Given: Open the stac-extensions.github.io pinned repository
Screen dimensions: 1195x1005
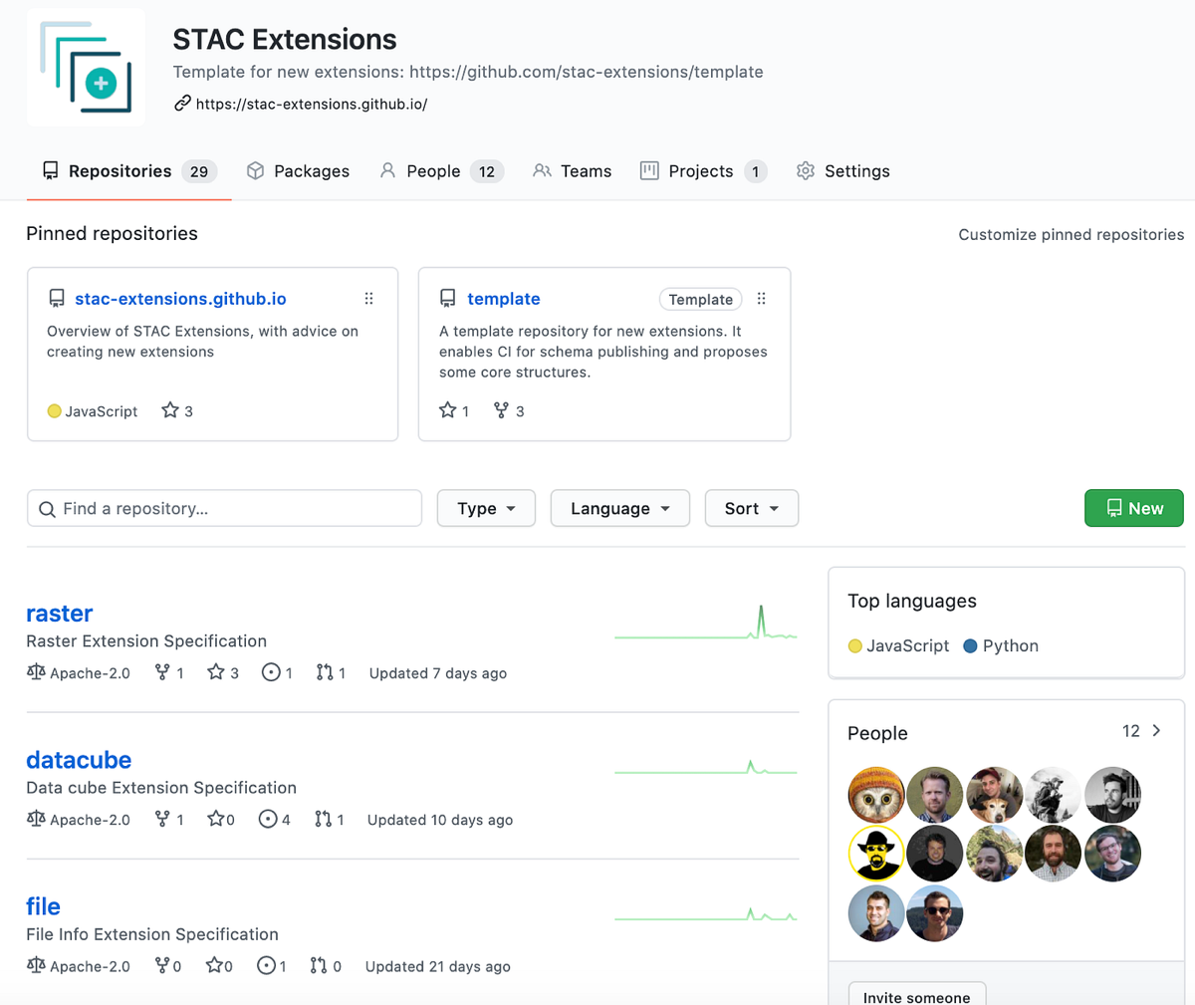Looking at the screenshot, I should click(180, 299).
